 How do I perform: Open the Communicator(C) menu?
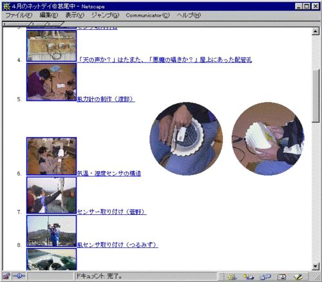[x=147, y=15]
